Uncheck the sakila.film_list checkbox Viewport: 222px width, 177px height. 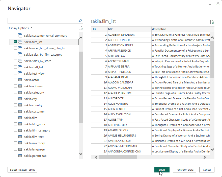[x=15, y=42]
